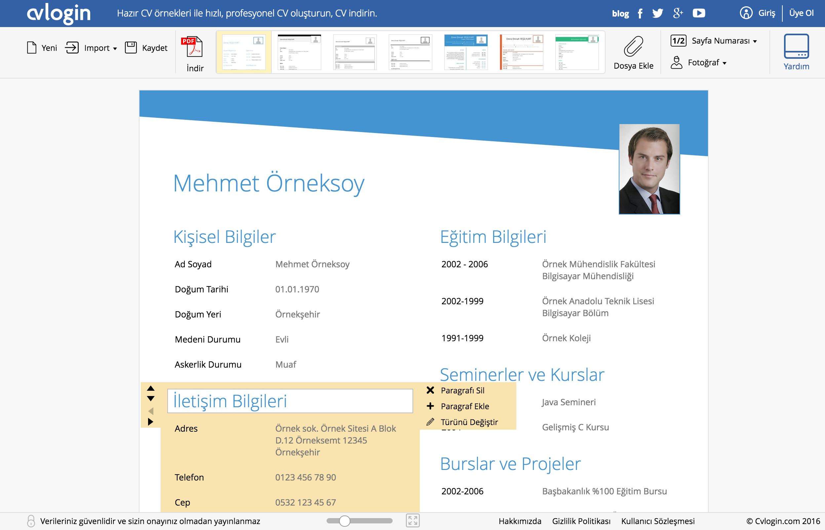825x530 pixels.
Task: Open the Hakkımızda link
Action: pos(520,521)
